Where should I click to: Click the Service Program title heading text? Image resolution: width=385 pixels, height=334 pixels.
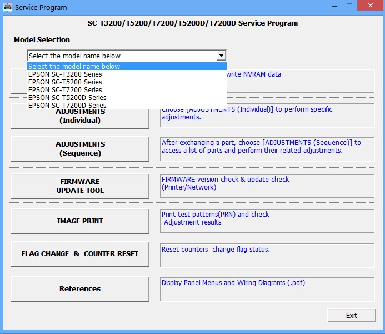[x=192, y=23]
